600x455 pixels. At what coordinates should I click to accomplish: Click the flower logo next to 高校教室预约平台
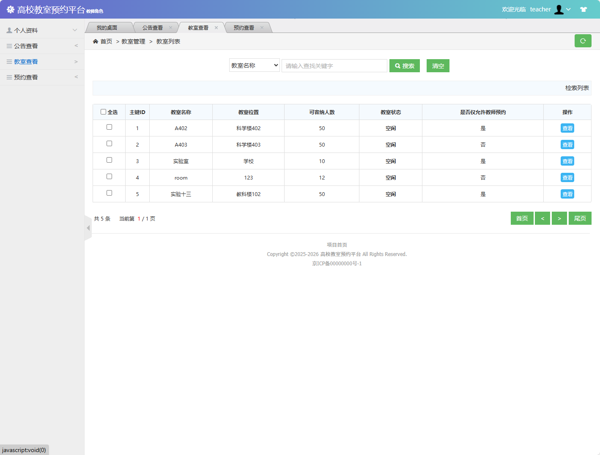tap(10, 9)
